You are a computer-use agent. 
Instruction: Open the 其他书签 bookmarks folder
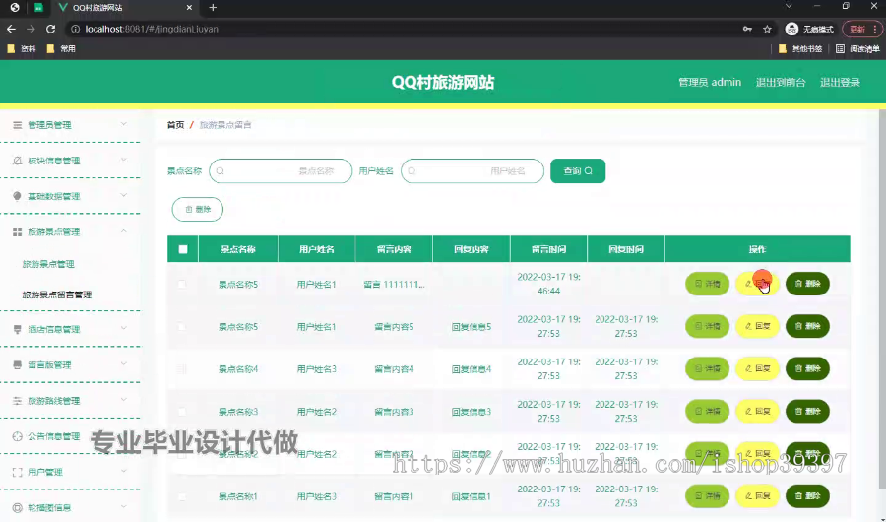point(800,48)
